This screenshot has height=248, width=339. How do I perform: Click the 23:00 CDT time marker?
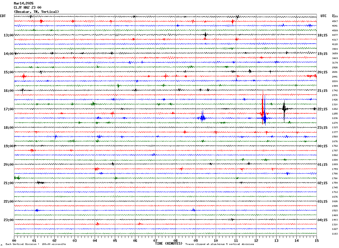(x=8, y=220)
